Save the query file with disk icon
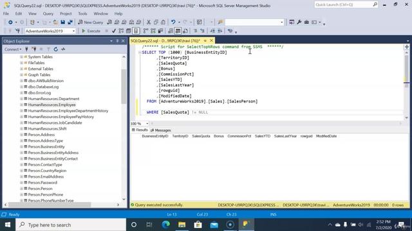 coord(63,22)
